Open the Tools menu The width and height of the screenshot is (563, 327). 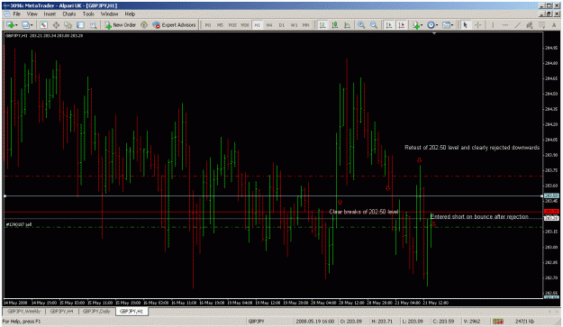88,14
